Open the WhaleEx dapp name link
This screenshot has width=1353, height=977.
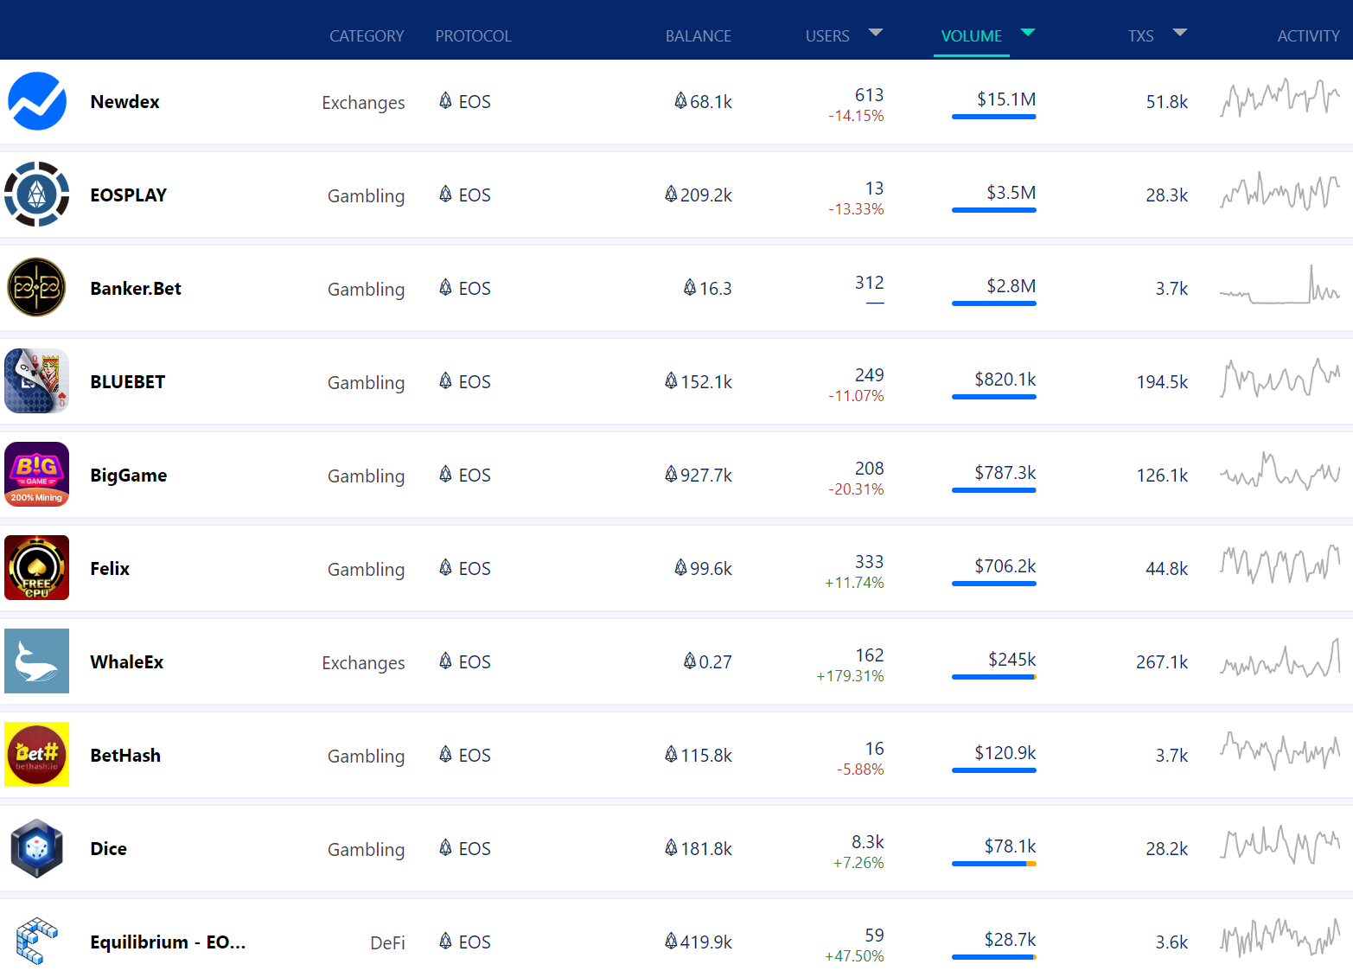pos(127,662)
